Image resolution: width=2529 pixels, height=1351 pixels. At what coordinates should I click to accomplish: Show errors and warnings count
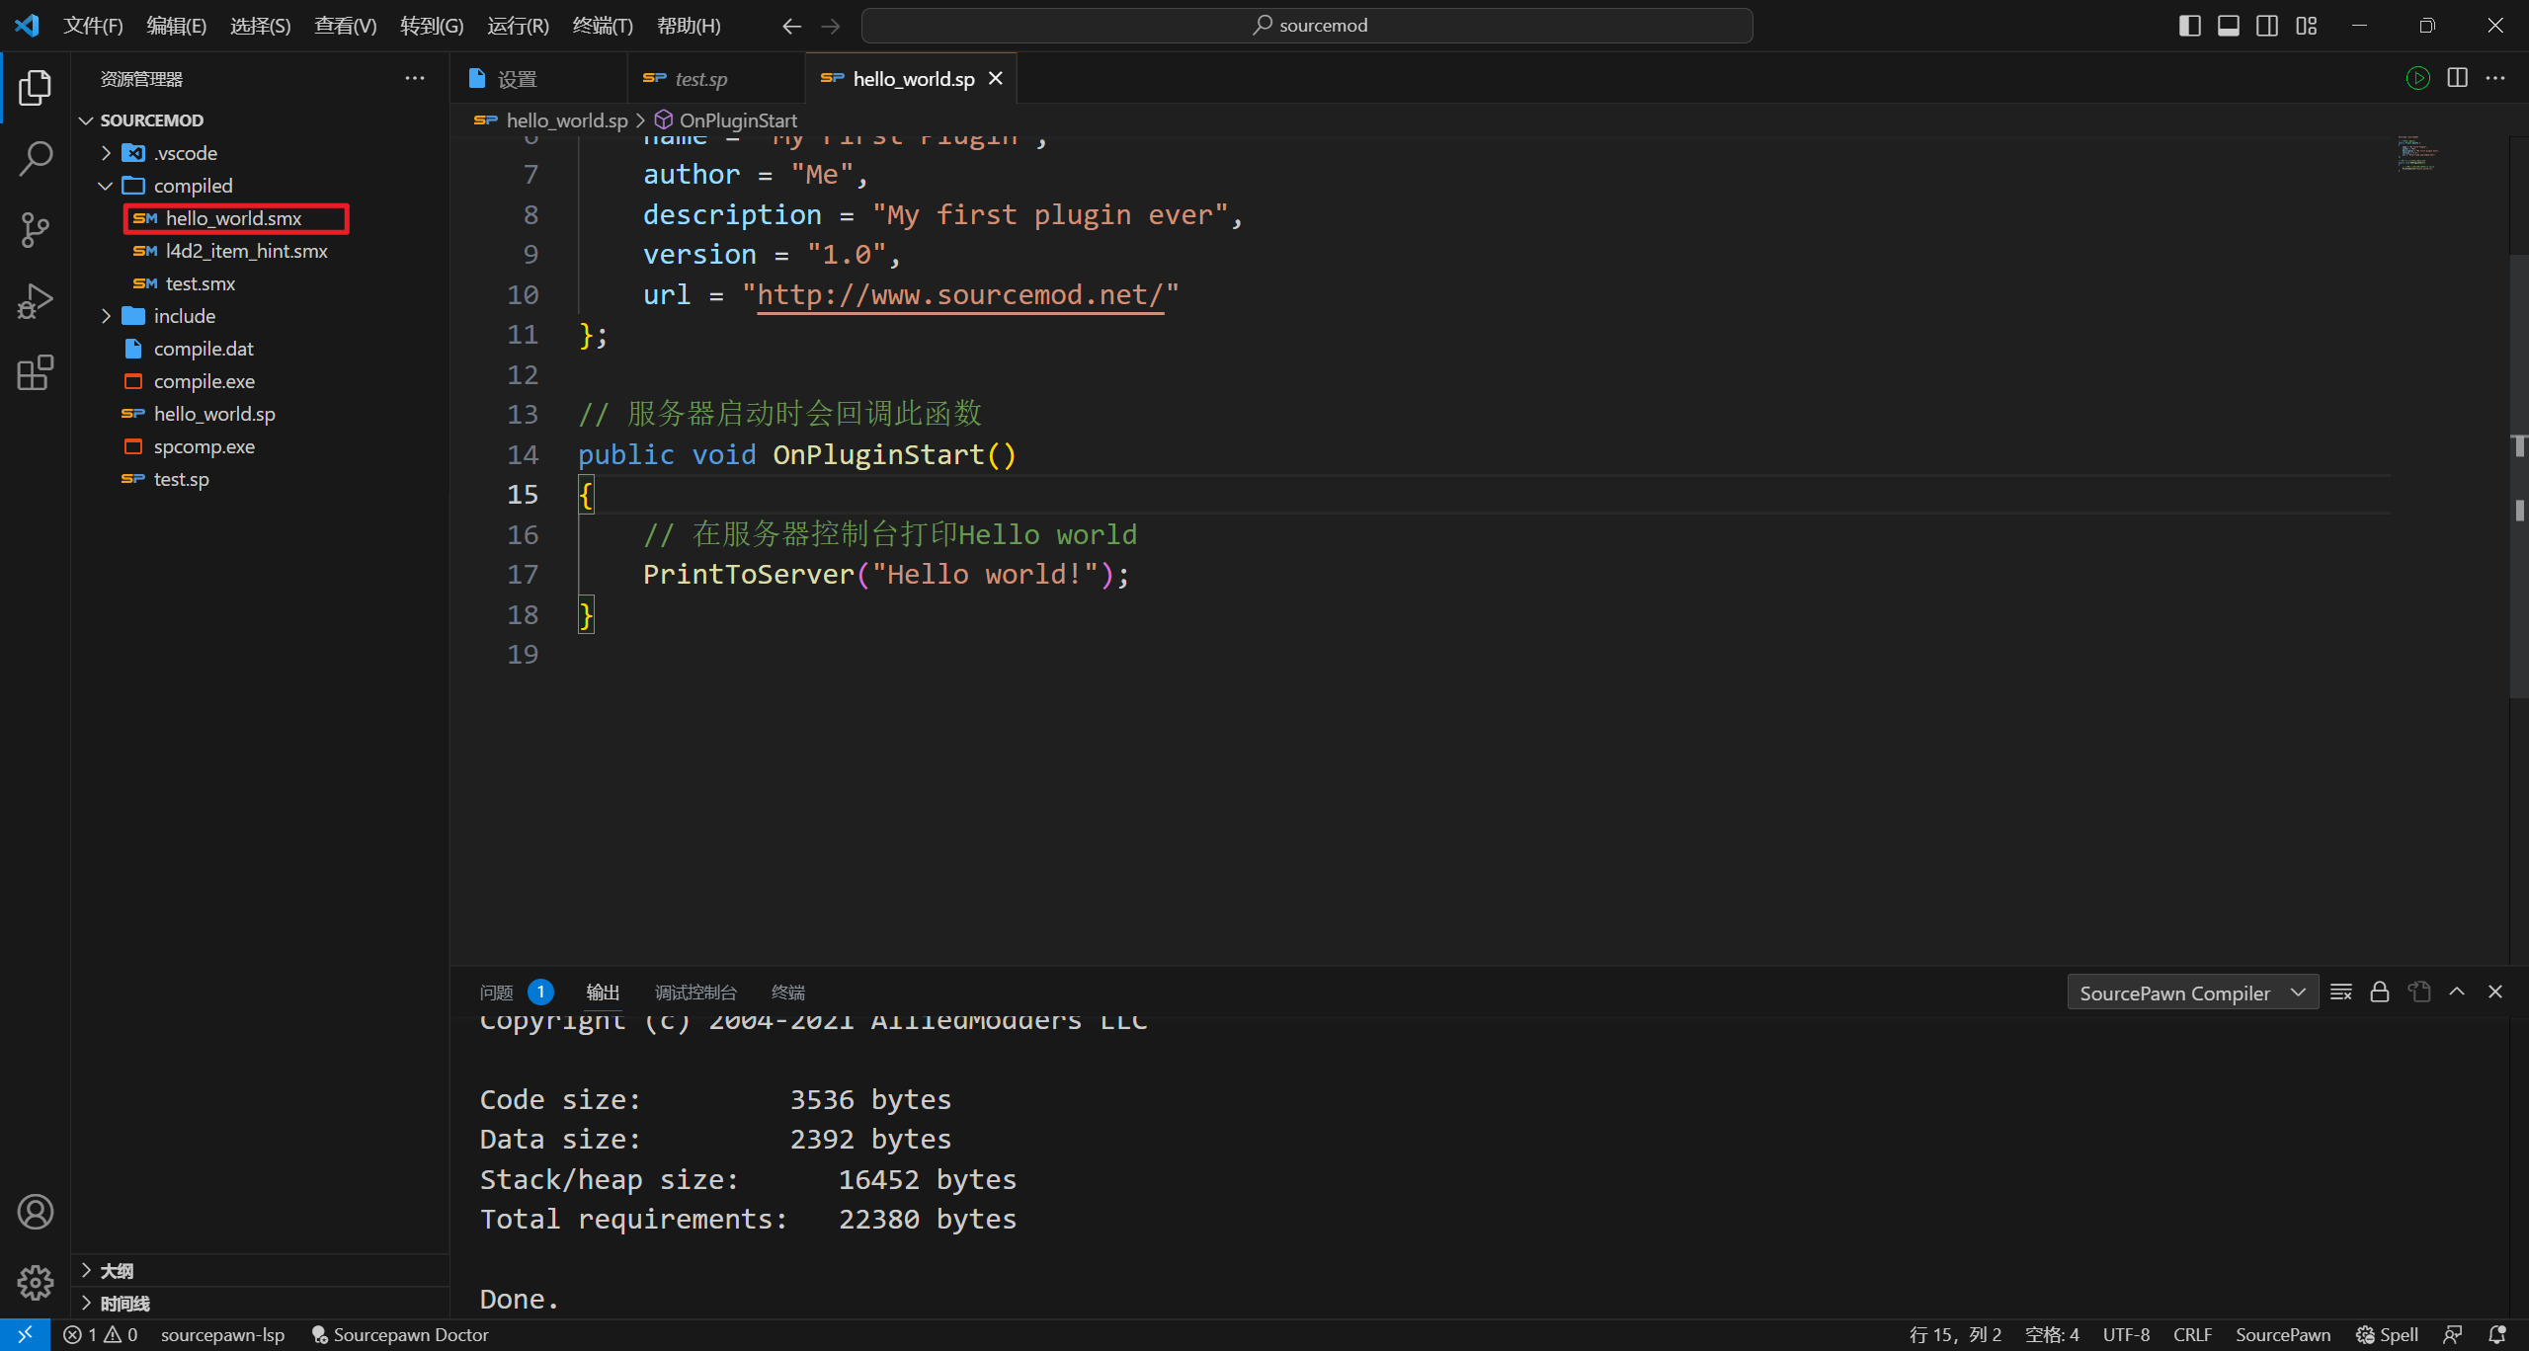click(x=100, y=1334)
